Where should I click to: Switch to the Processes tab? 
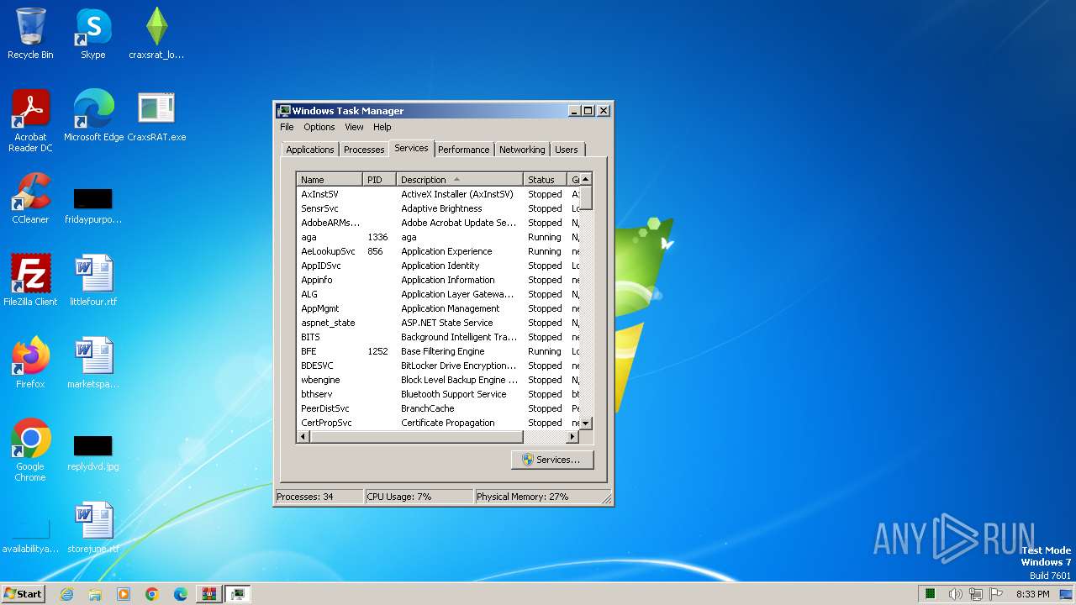coord(364,150)
